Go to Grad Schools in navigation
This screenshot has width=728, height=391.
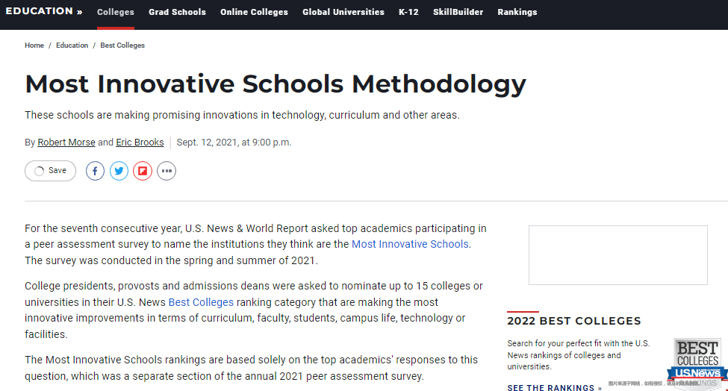[177, 13]
